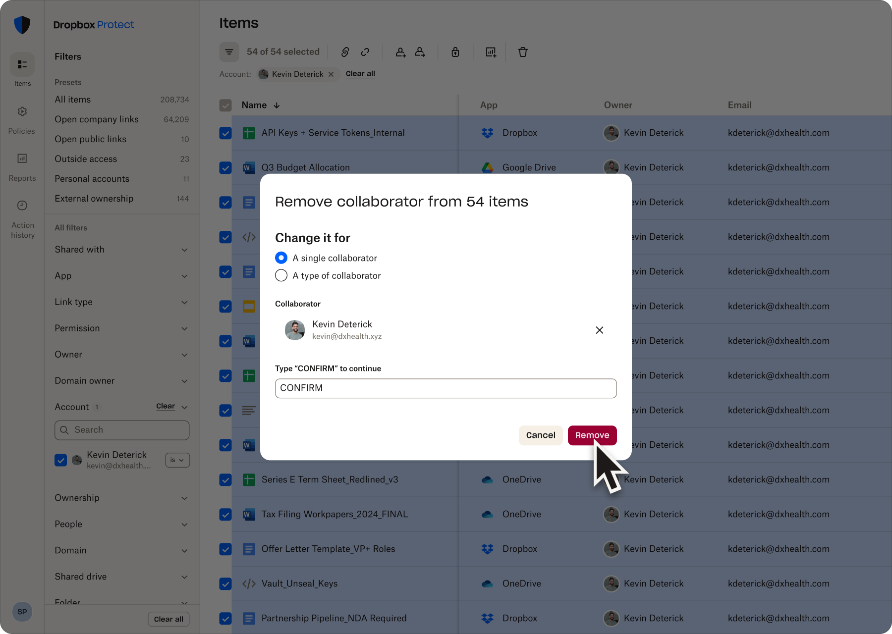Viewport: 892px width, 634px height.
Task: Select the Open company links preset
Action: click(x=121, y=119)
